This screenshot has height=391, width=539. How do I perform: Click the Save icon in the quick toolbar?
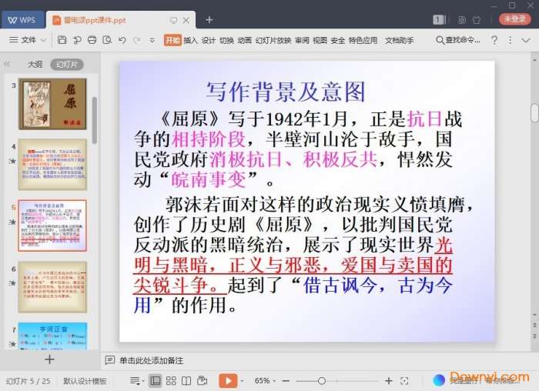pos(62,40)
